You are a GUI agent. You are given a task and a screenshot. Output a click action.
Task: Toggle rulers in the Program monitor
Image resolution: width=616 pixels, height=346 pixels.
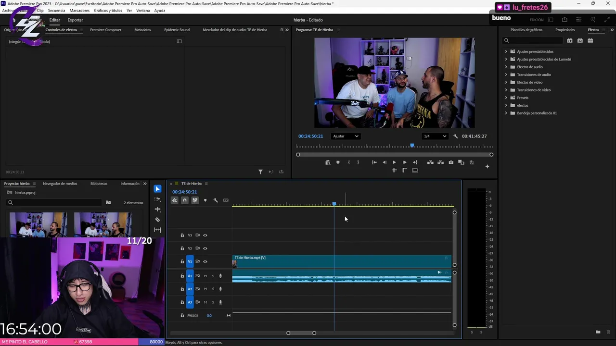405,170
